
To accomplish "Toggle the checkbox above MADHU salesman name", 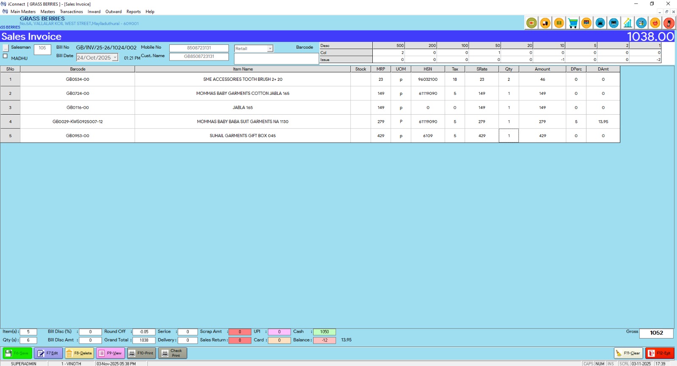I will 6,56.
